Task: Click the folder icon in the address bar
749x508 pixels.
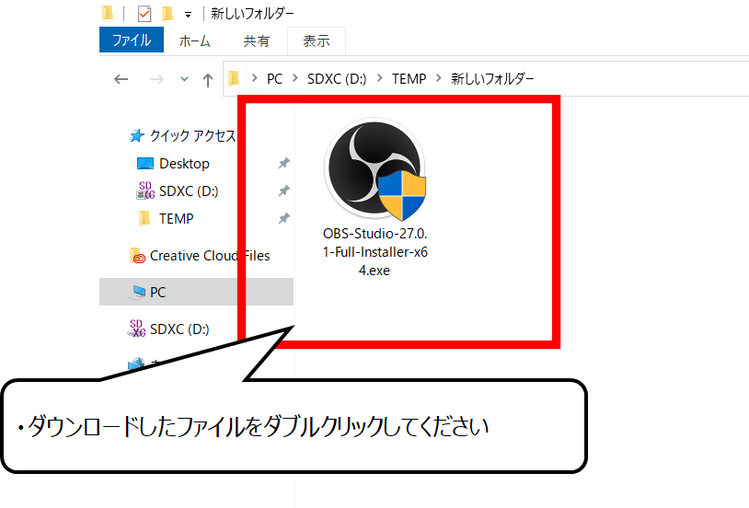Action: click(234, 78)
